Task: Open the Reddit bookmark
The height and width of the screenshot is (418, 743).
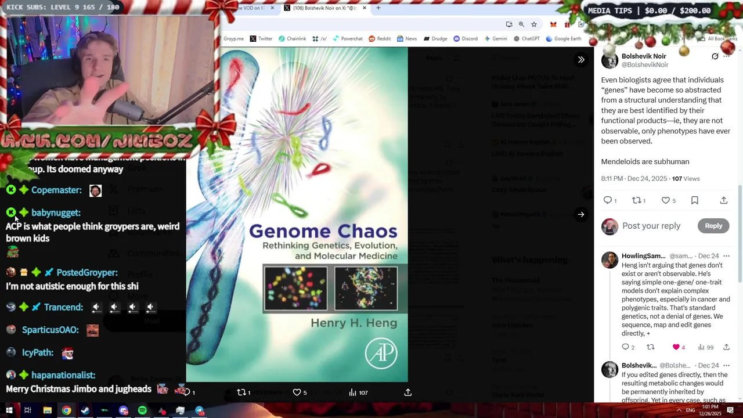Action: point(380,39)
